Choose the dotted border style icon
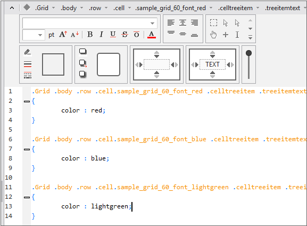Image resolution: width=307 pixels, height=226 pixels. pos(28,75)
